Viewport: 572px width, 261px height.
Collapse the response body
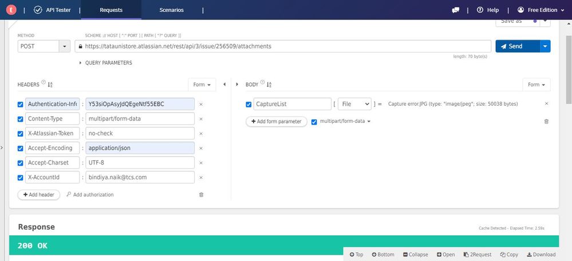tap(416, 255)
